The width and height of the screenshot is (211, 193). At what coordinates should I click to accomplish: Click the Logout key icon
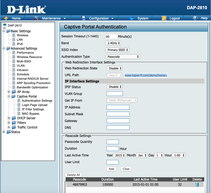164,18
